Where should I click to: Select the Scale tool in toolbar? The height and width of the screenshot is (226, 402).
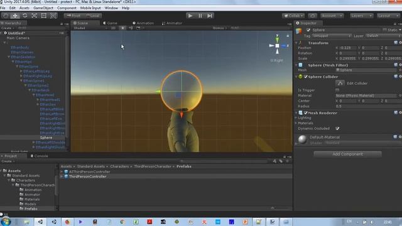[x=34, y=16]
